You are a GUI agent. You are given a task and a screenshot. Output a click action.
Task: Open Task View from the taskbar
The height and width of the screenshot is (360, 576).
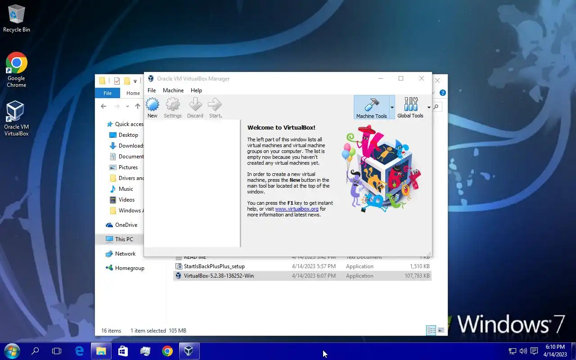pos(57,351)
